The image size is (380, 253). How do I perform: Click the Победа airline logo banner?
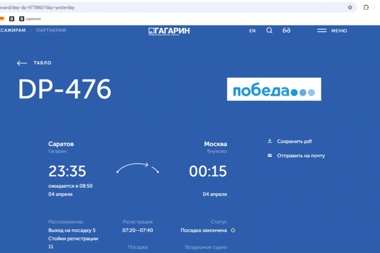pyautogui.click(x=274, y=90)
